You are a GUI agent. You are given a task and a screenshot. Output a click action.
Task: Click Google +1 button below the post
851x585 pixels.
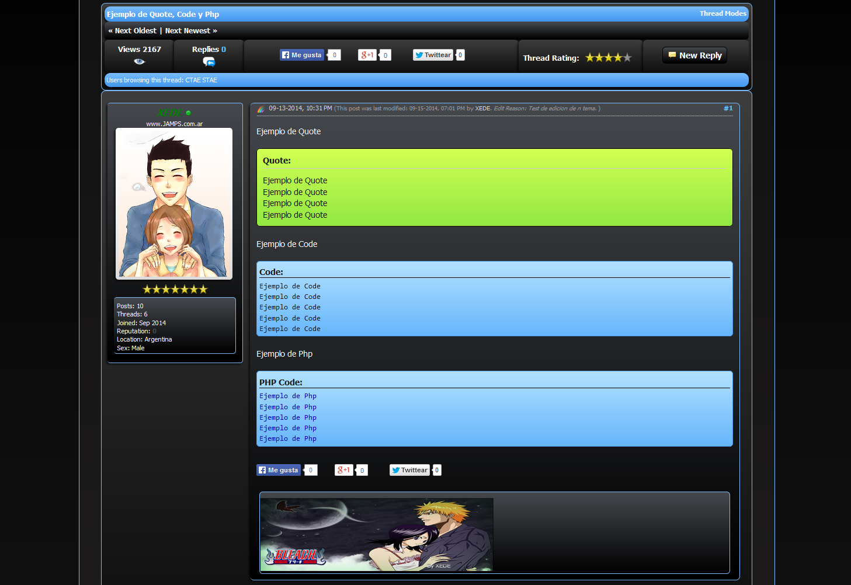(x=343, y=470)
